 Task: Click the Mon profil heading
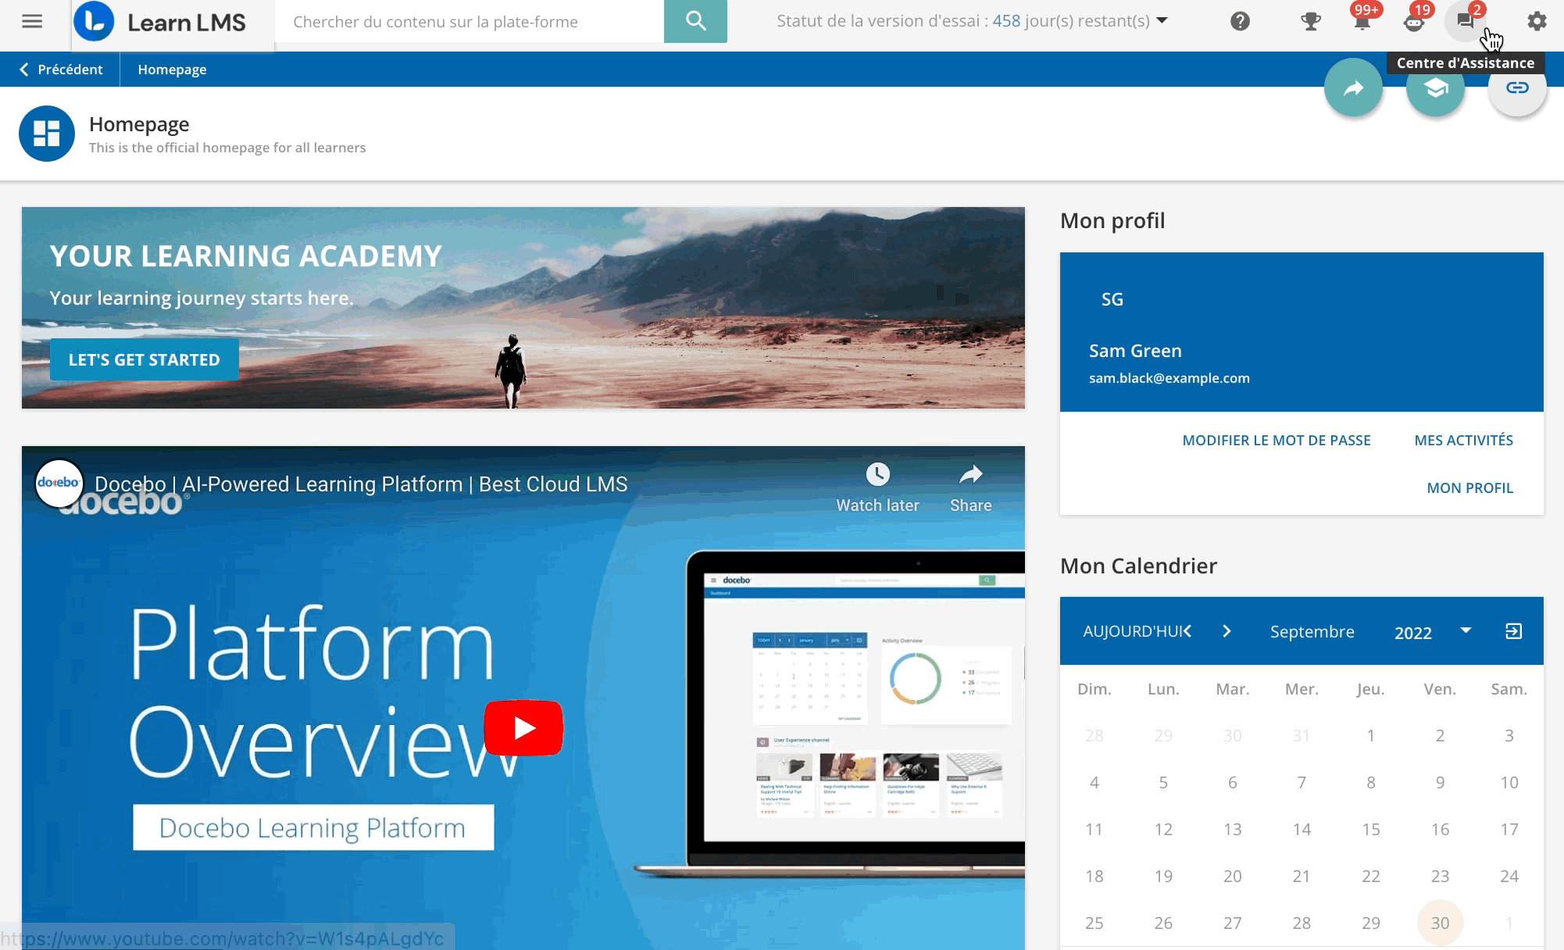1112,221
